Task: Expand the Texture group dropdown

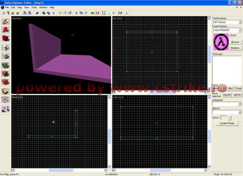Action: pos(240,22)
